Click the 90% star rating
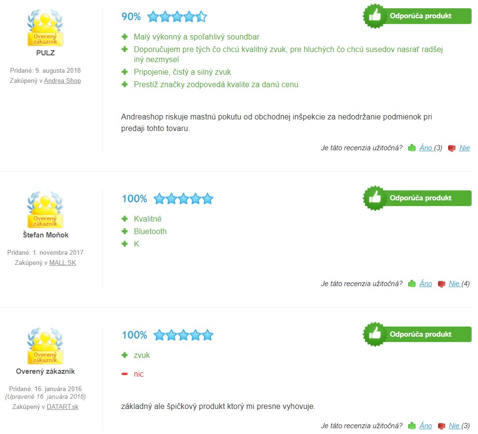Image resolution: width=478 pixels, height=434 pixels. click(x=177, y=16)
